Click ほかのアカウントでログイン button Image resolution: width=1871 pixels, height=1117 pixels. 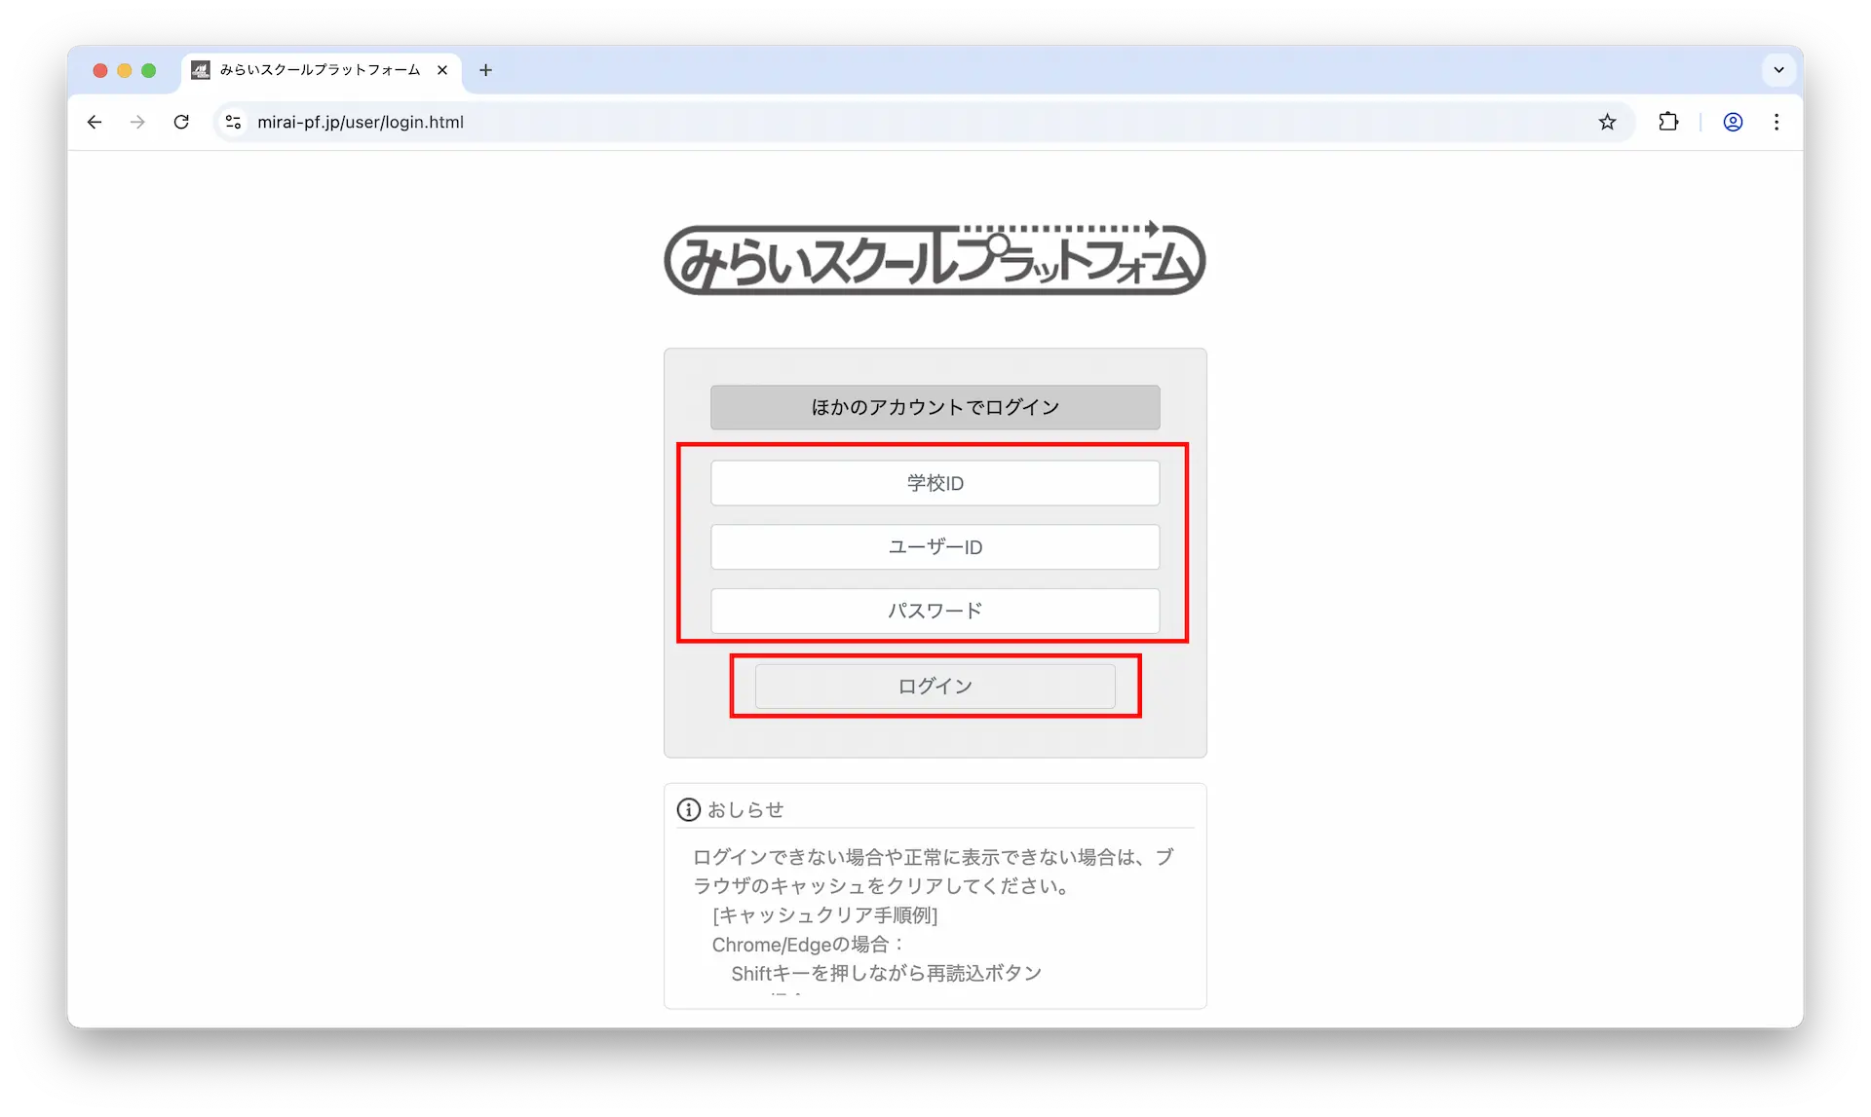(x=935, y=407)
